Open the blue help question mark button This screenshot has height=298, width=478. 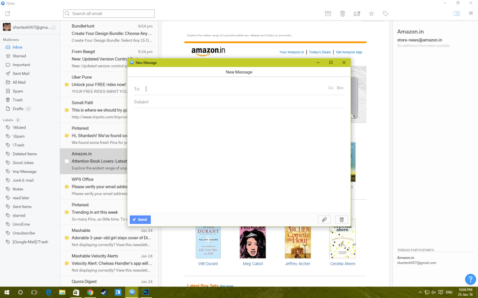(x=471, y=279)
